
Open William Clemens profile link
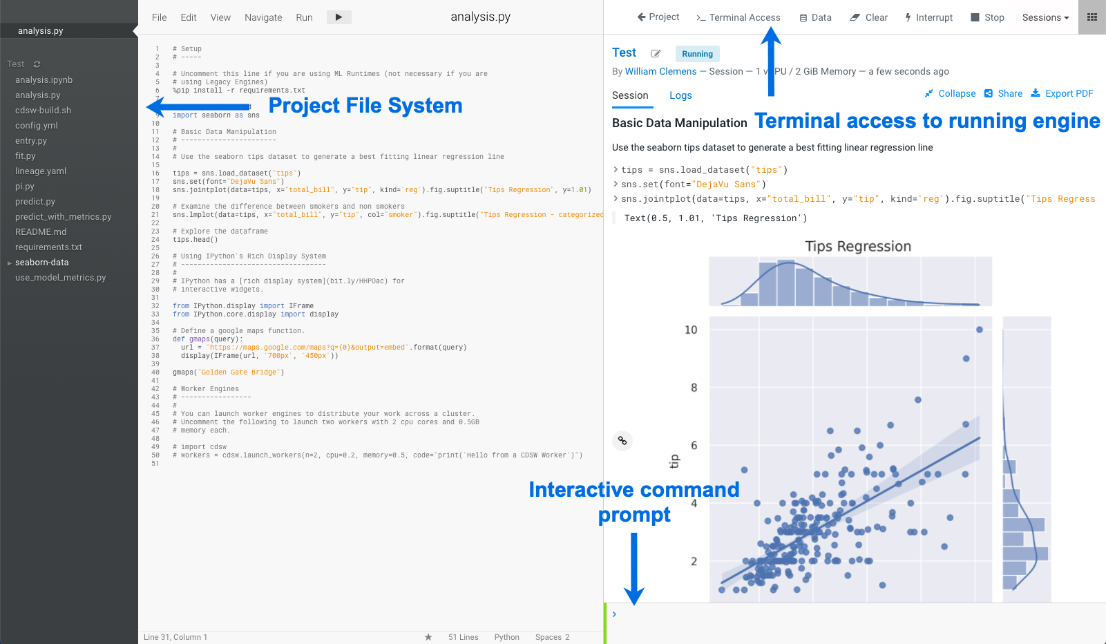(x=660, y=71)
